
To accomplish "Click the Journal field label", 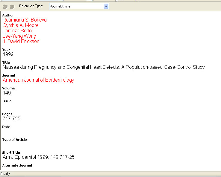I will point(8,75).
